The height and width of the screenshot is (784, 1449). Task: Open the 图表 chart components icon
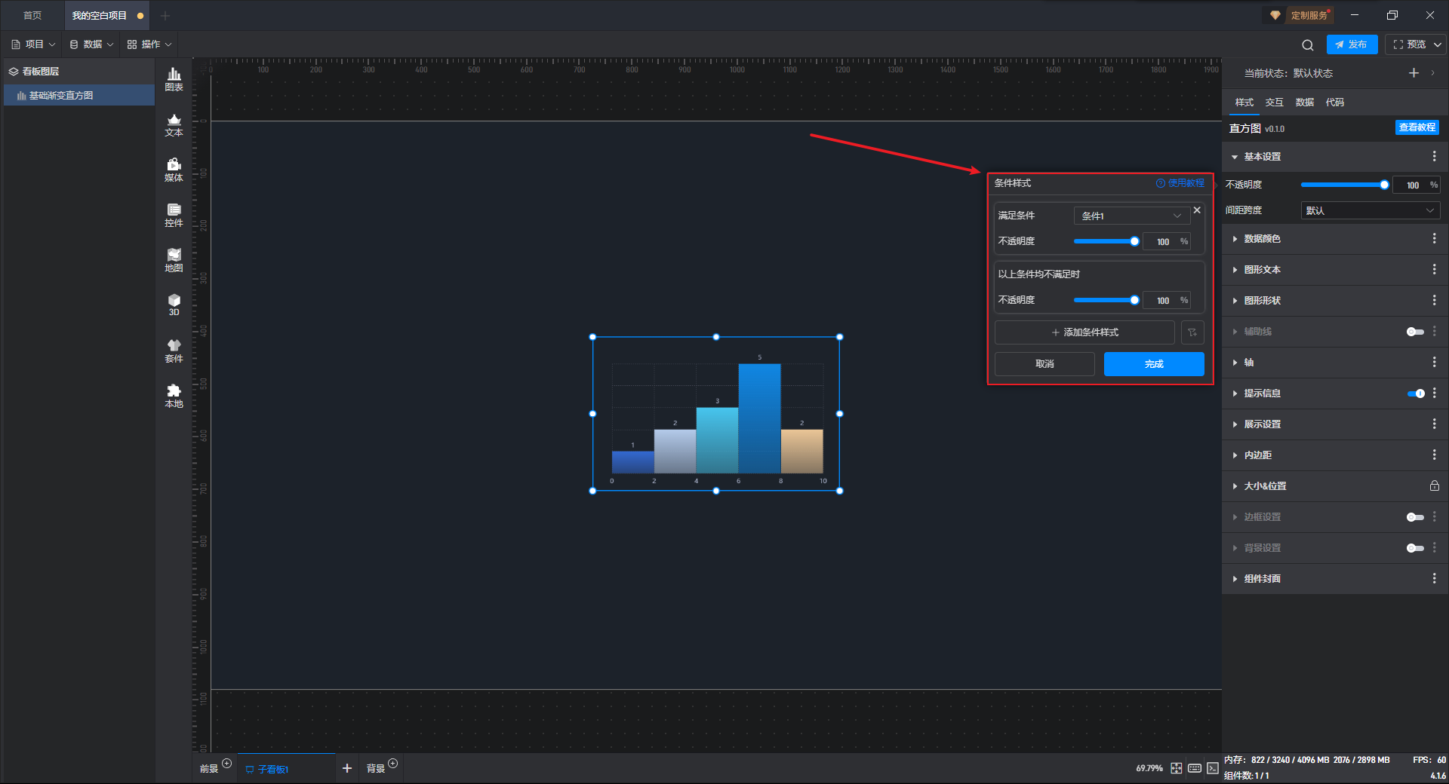point(174,78)
